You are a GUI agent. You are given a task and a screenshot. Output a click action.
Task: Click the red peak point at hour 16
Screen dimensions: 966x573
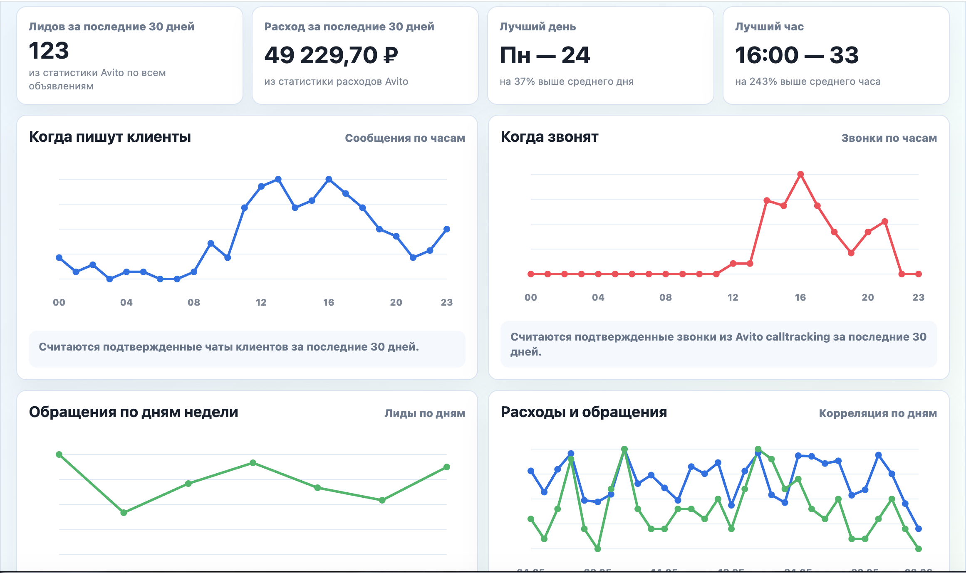tap(800, 174)
